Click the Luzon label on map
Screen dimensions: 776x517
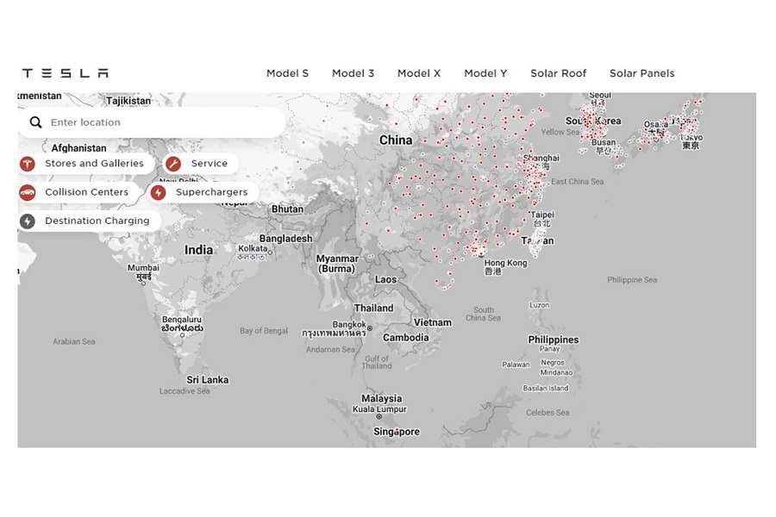tap(540, 305)
